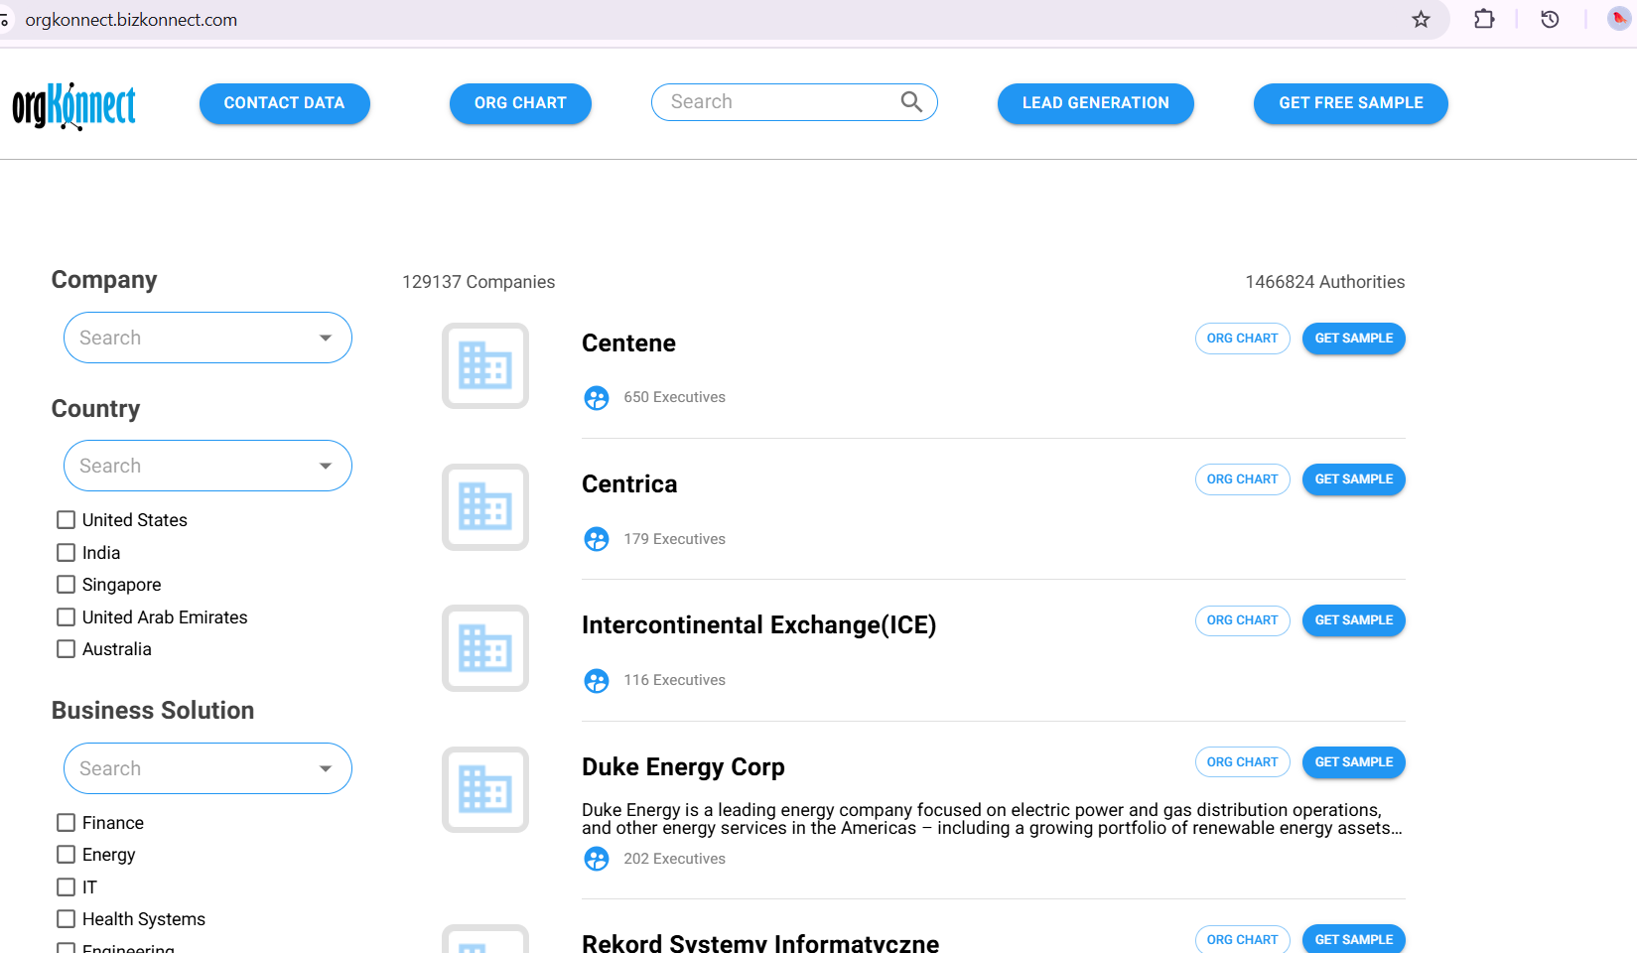Click the orgKonnect logo

[74, 105]
